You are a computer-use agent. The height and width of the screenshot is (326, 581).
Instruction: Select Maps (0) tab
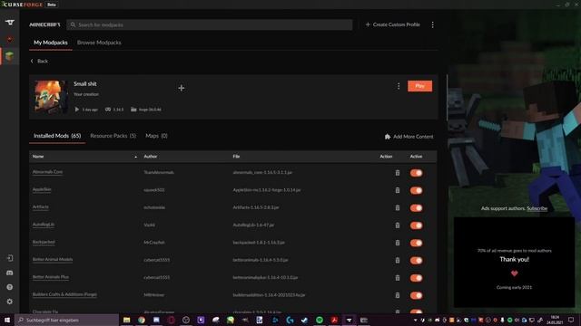[x=156, y=136]
